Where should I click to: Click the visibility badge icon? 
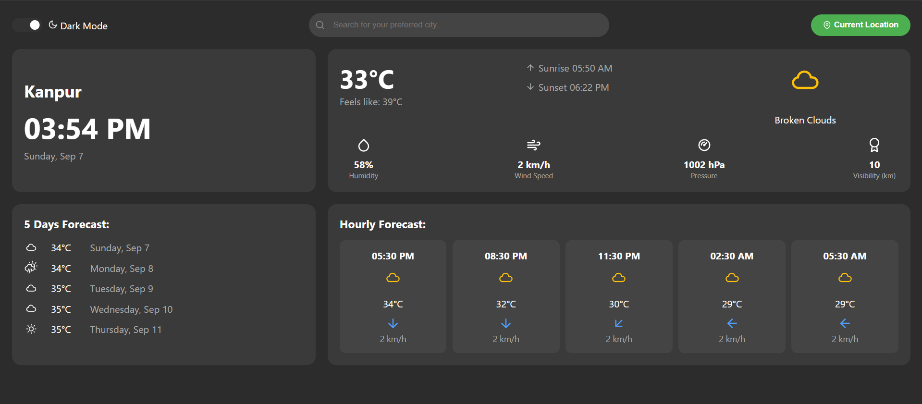click(x=874, y=145)
